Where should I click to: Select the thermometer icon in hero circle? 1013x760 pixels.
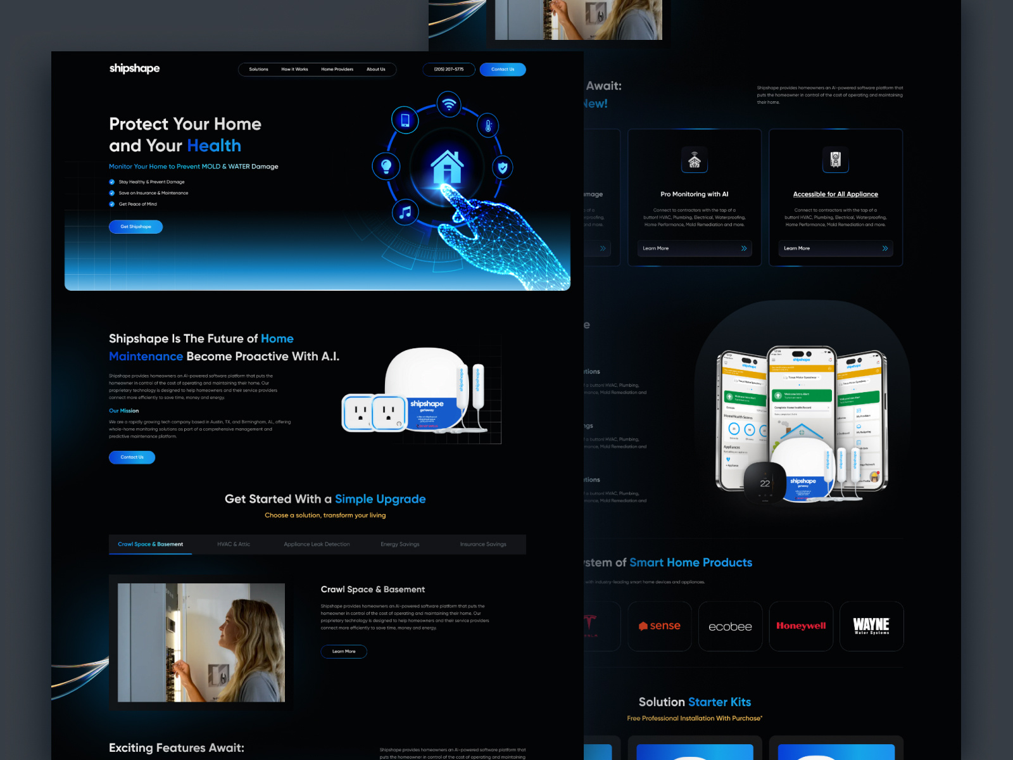point(488,126)
